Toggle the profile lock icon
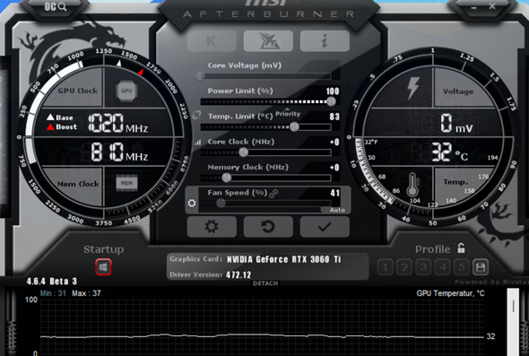Screen dimensions: 529x356 coord(461,248)
